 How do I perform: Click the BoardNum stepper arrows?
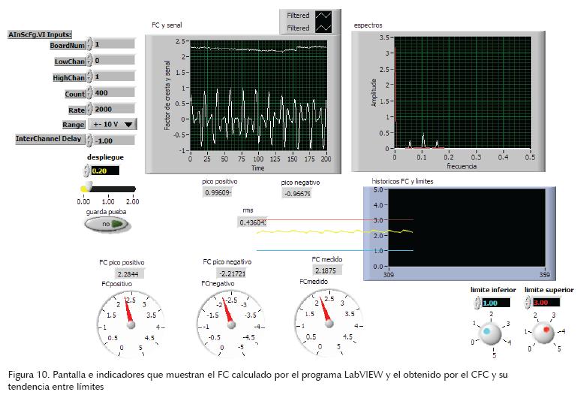coord(90,45)
